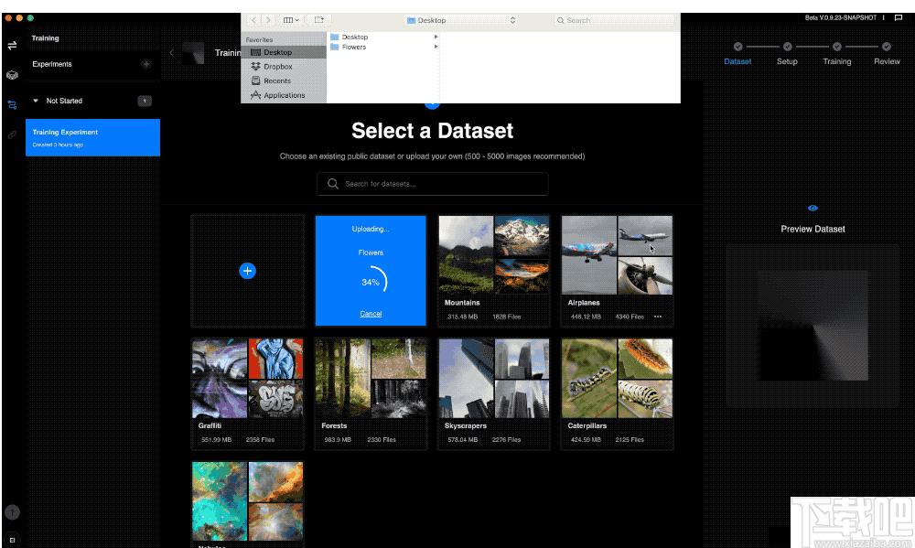
Task: Select the Skyscrapers dataset thumbnail
Action: (x=494, y=378)
